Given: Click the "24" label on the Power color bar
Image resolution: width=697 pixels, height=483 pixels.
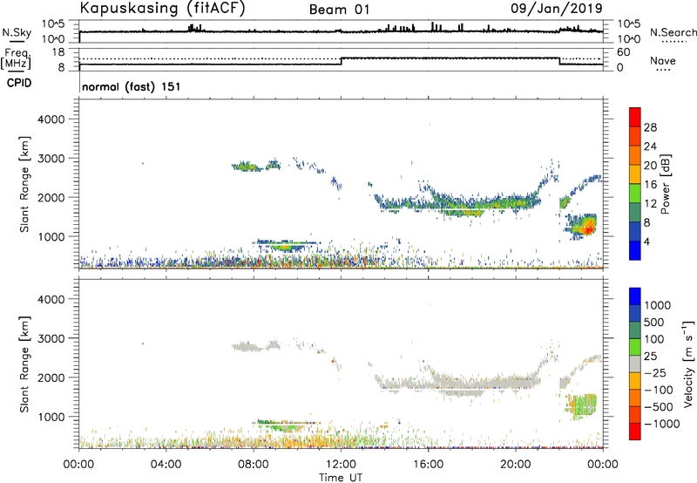Looking at the screenshot, I should click(x=650, y=146).
